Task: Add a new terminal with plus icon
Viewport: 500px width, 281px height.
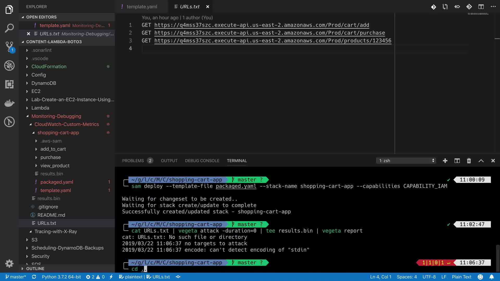Action: click(x=445, y=161)
